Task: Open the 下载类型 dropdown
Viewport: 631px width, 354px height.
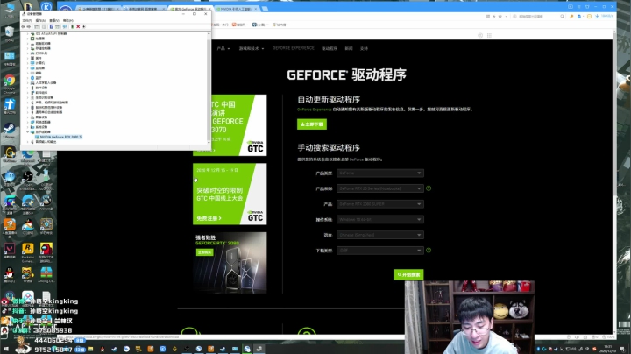Action: 379,251
